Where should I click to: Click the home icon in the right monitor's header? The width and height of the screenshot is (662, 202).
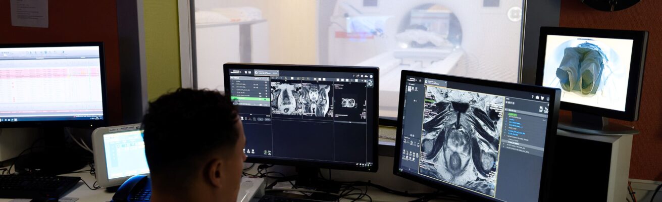538,97
